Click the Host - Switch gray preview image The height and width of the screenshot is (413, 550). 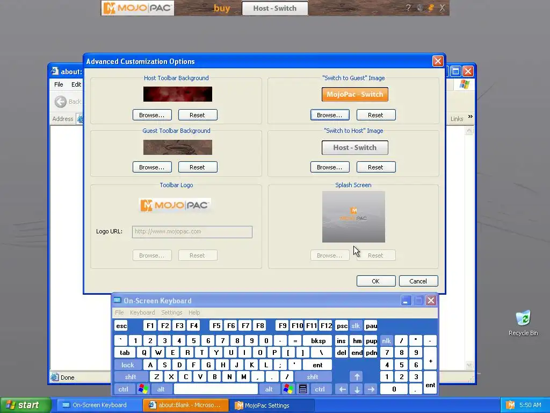(x=354, y=147)
